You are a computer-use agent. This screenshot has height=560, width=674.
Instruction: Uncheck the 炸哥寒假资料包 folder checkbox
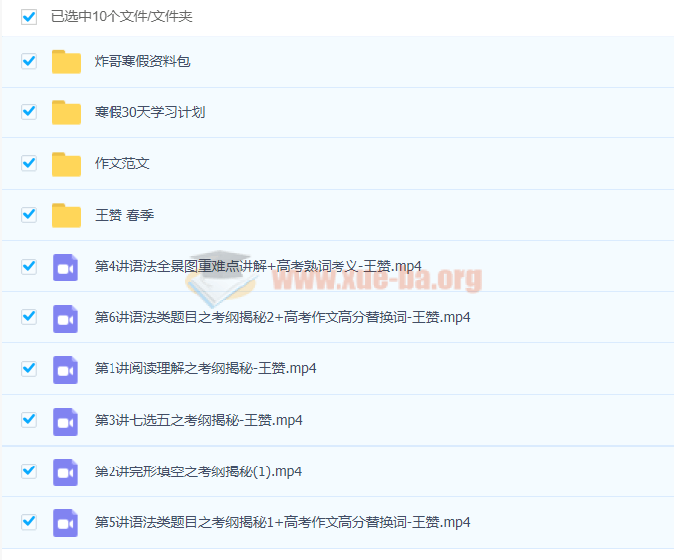point(29,61)
